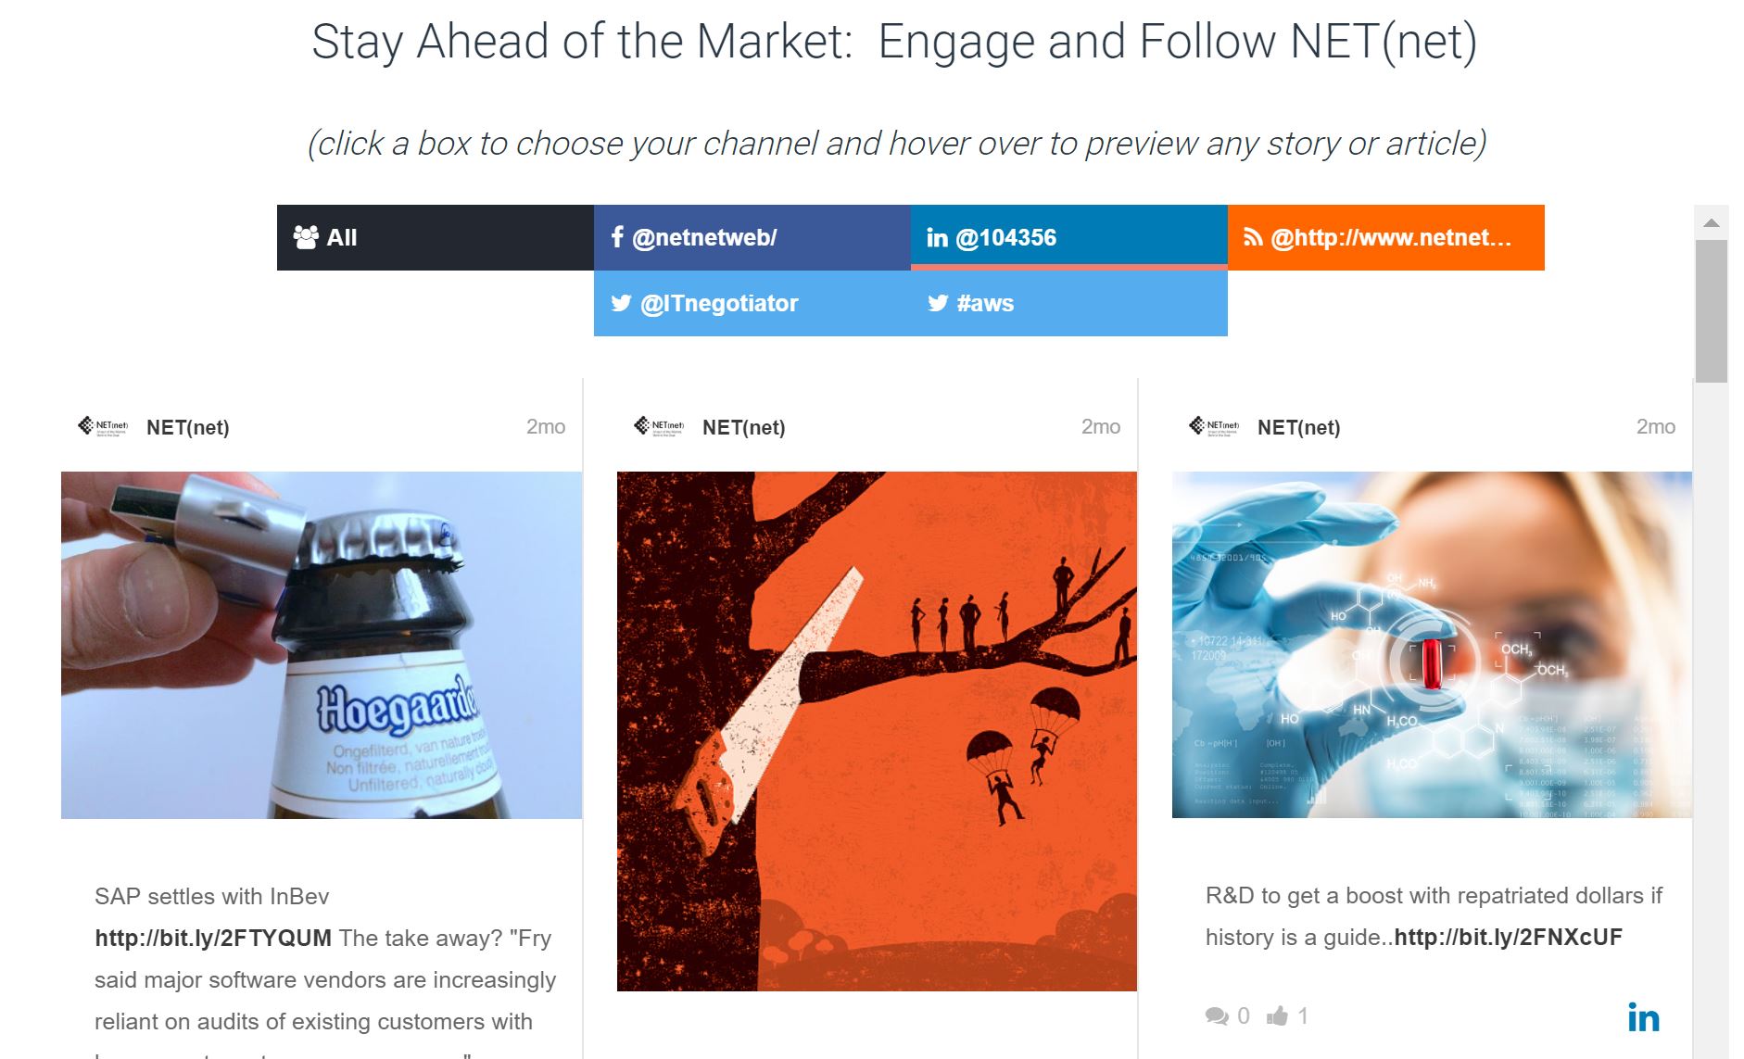
Task: Open link http://bit.ly/2FTYQUM
Action: click(211, 938)
